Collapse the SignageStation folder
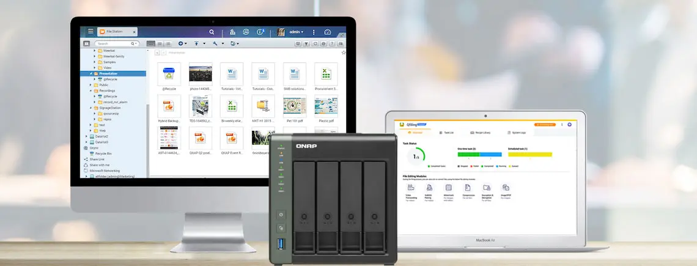The height and width of the screenshot is (266, 697). click(91, 108)
